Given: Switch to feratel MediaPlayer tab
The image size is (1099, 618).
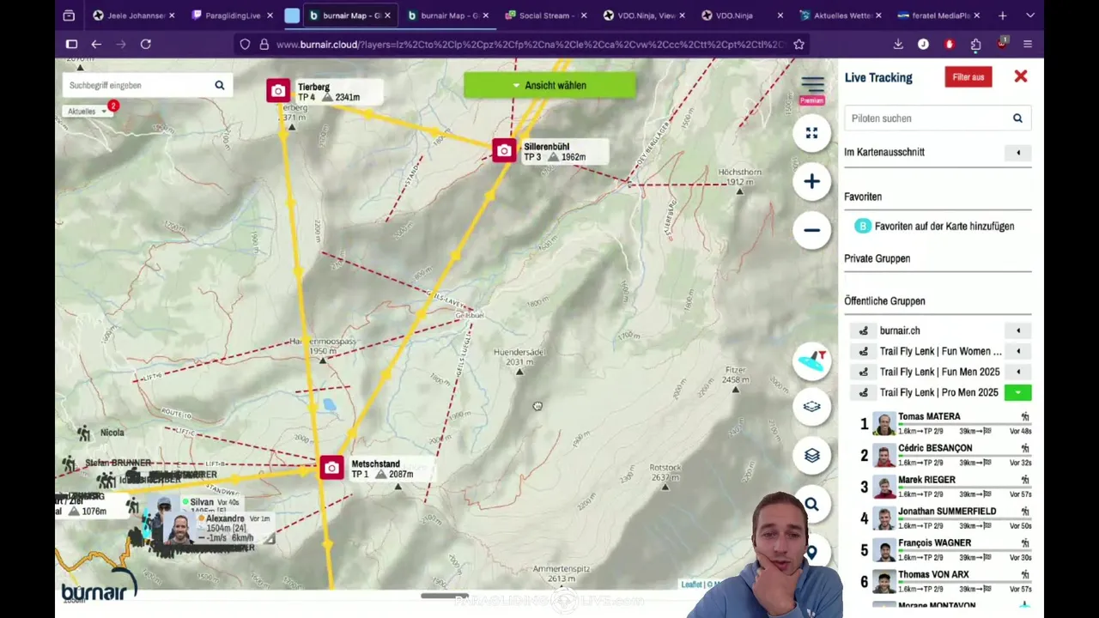Looking at the screenshot, I should click(938, 15).
